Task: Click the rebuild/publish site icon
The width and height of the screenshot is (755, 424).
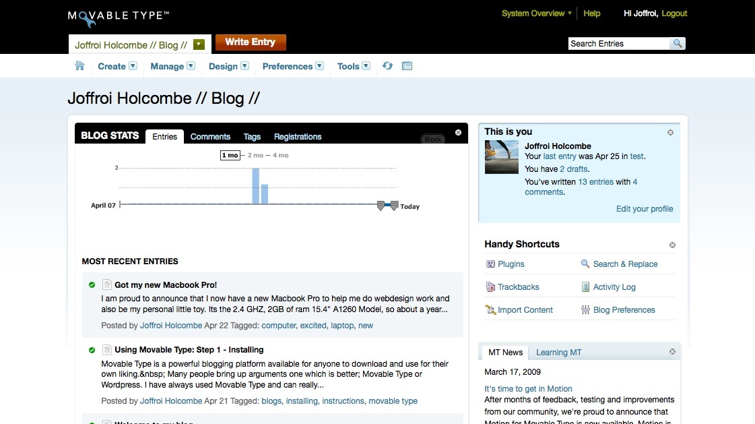Action: tap(388, 65)
